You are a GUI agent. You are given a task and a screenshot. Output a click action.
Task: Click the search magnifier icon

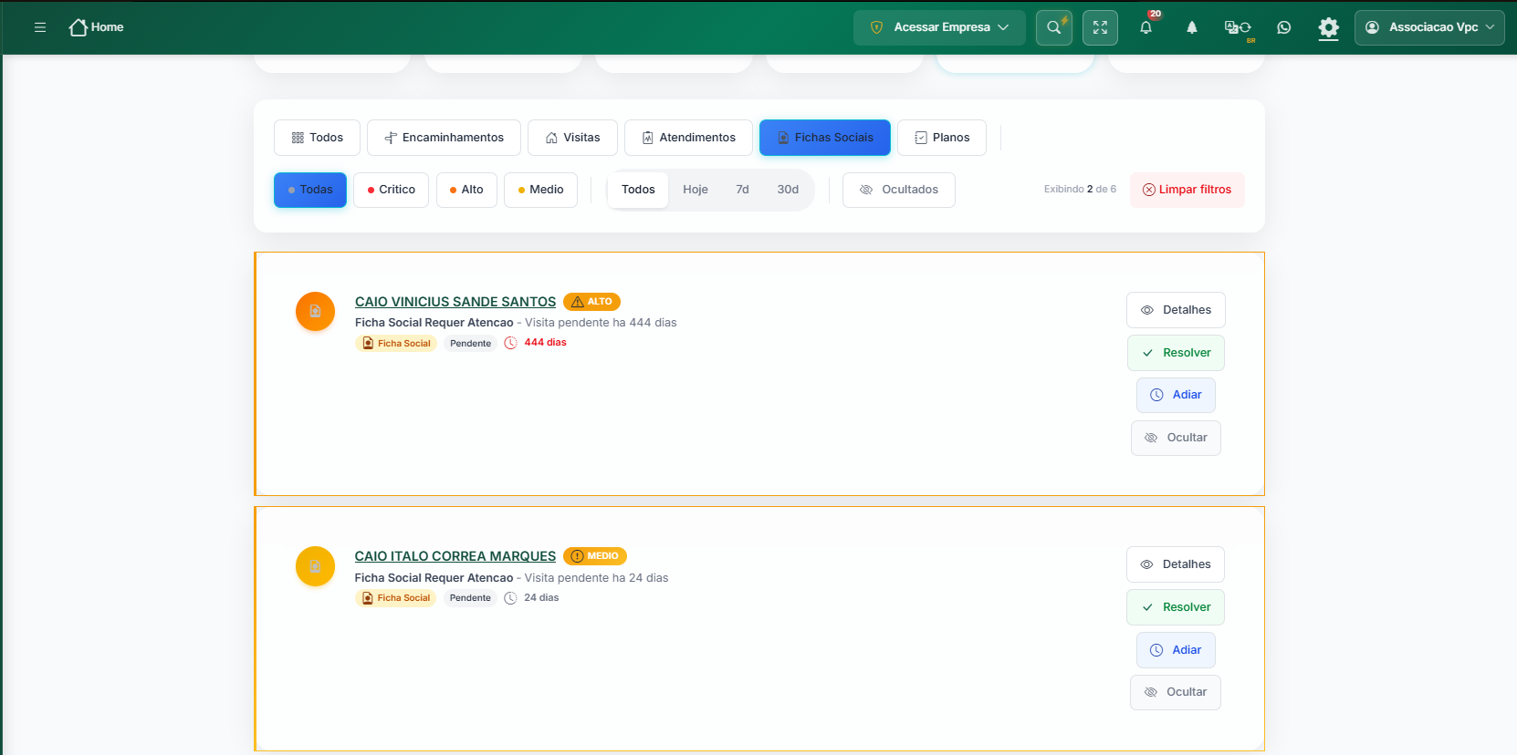(x=1054, y=27)
